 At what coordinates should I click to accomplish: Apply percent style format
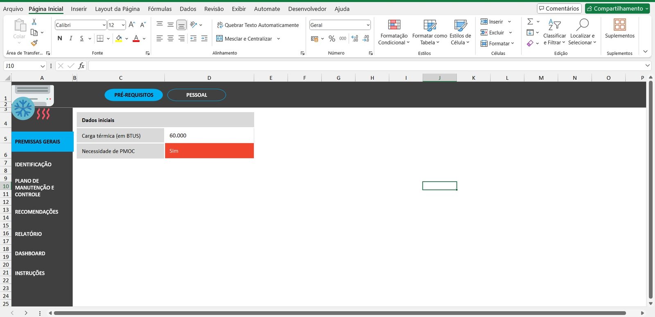tap(332, 38)
